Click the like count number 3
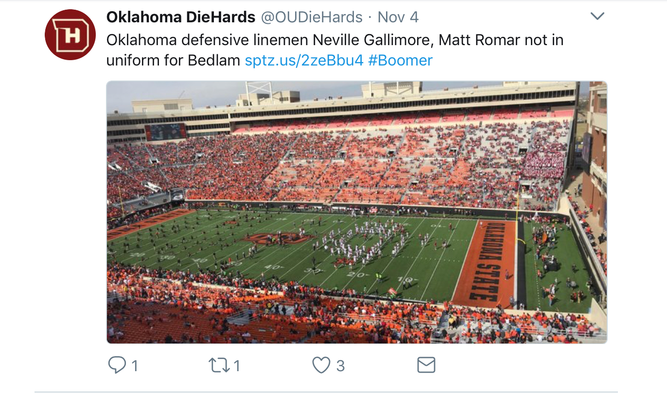This screenshot has height=393, width=667. (x=340, y=365)
